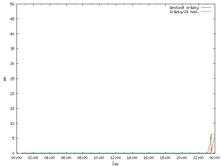This screenshot has width=221, height=166.
Task: Click the y-axis value 50
Action: click(x=12, y=4)
